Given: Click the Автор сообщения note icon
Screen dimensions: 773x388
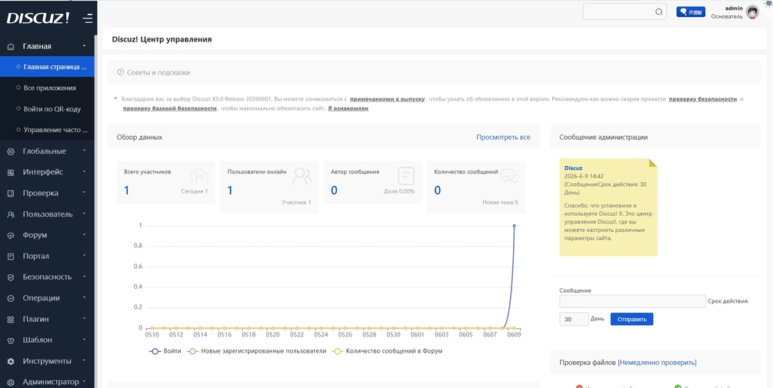Looking at the screenshot, I should (x=406, y=176).
